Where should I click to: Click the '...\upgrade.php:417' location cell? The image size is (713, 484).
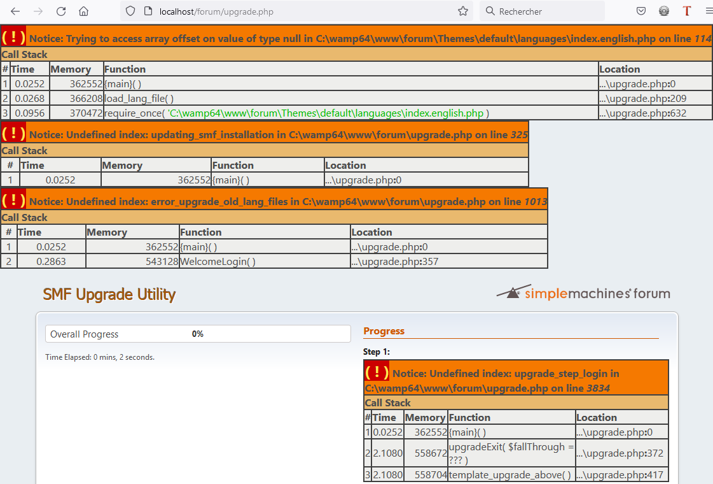click(x=621, y=475)
